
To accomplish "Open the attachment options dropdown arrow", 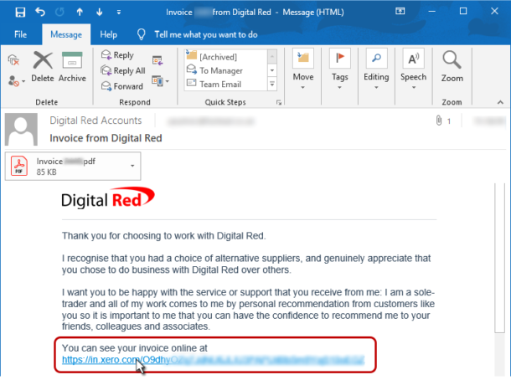I will point(132,166).
